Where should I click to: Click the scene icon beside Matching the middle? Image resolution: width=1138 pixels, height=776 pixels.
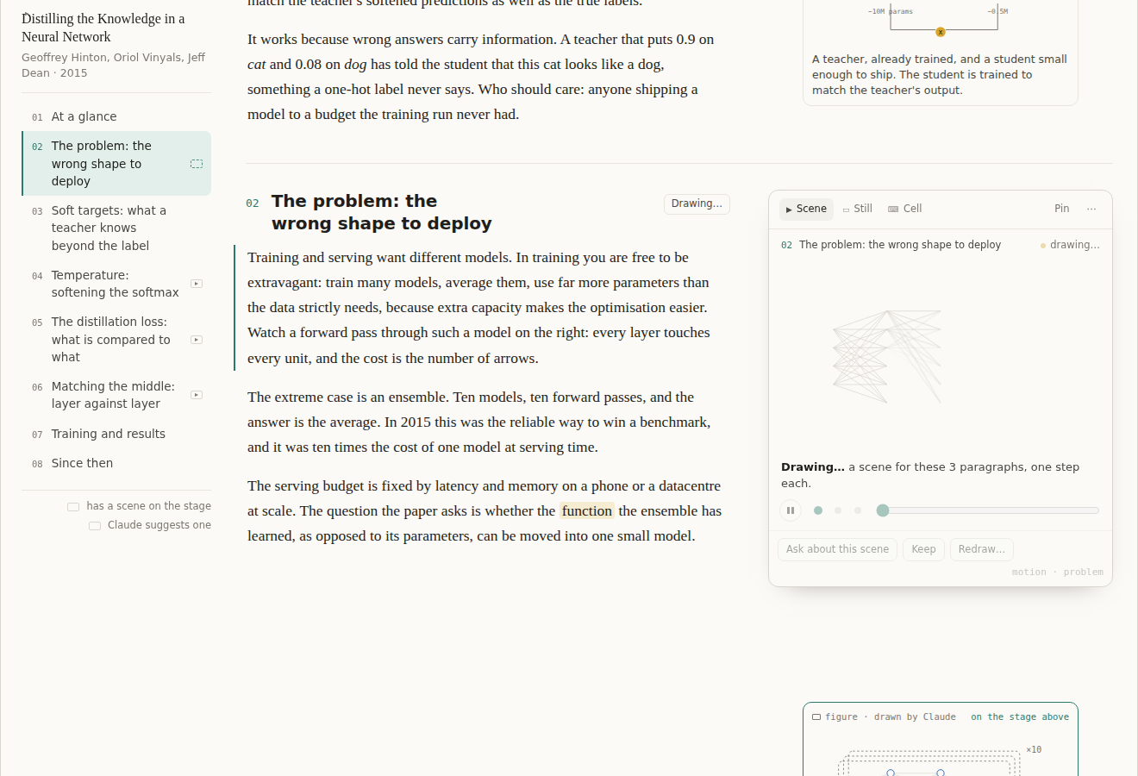[197, 395]
